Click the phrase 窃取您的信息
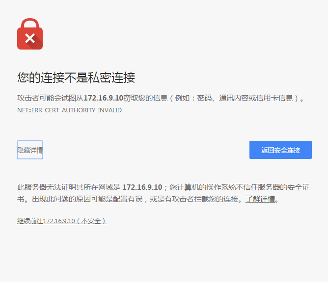Viewport: 328px width, 282px height. [x=143, y=98]
